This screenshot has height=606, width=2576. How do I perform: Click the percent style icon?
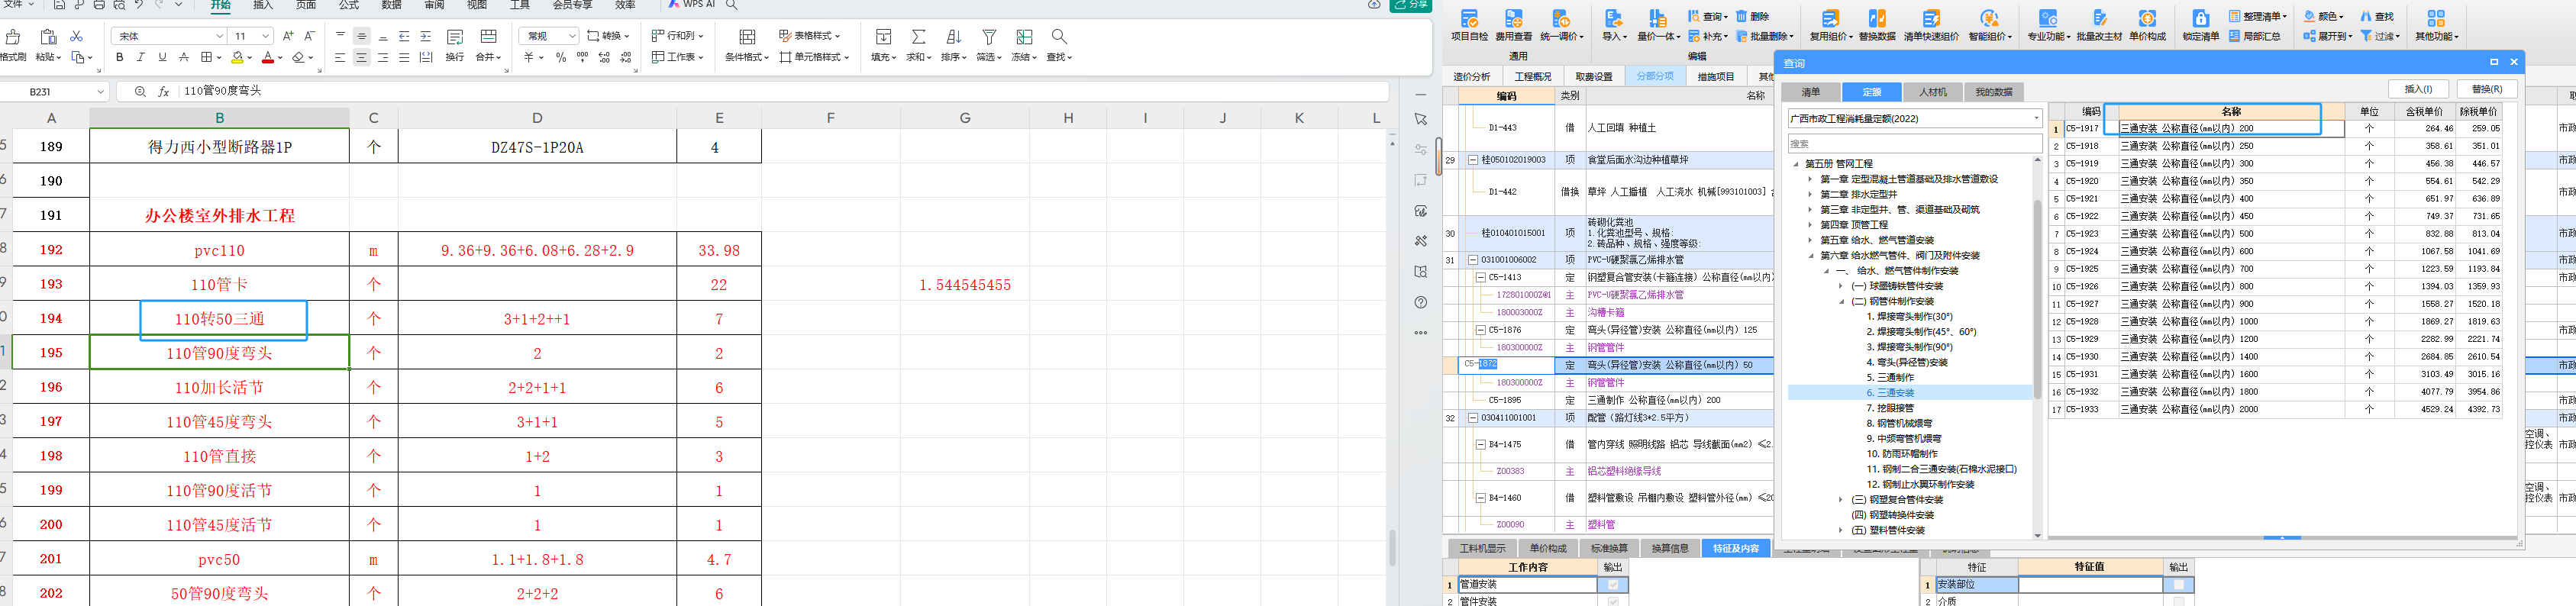click(561, 58)
